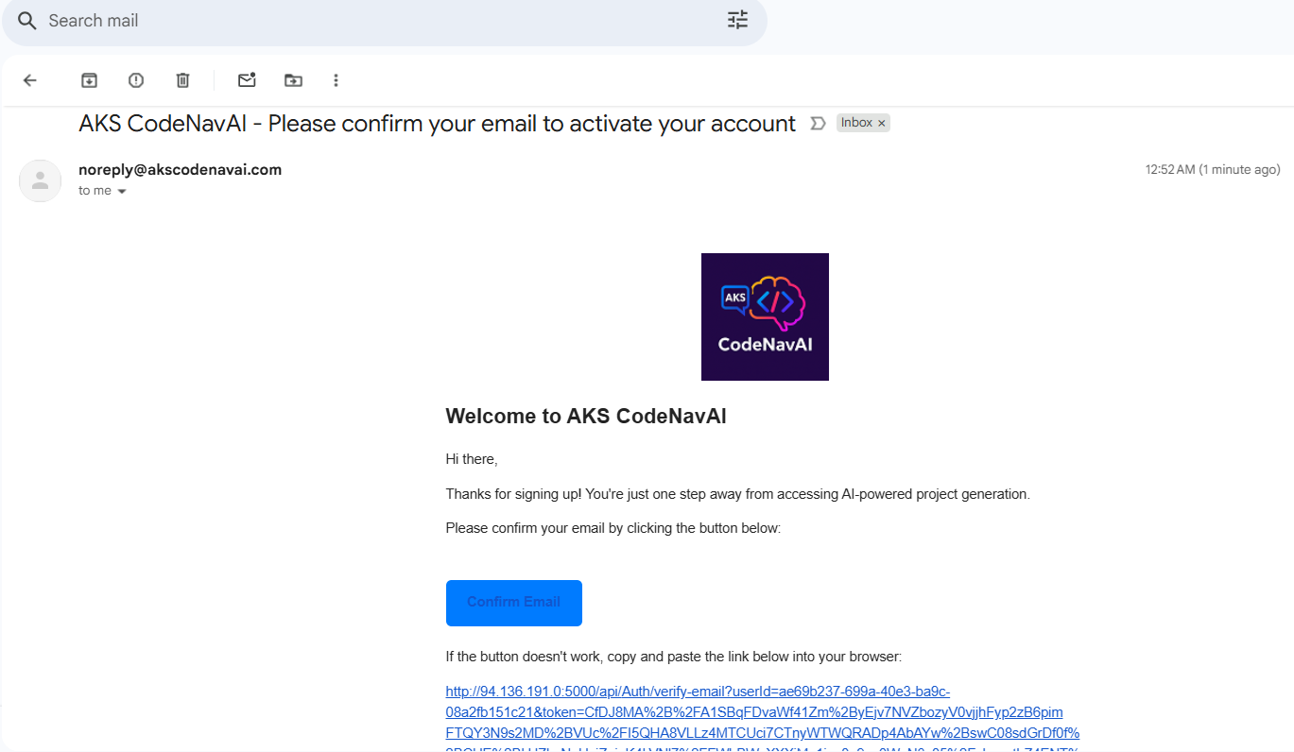Delete this email with trash icon
The height and width of the screenshot is (752, 1294).
point(183,80)
